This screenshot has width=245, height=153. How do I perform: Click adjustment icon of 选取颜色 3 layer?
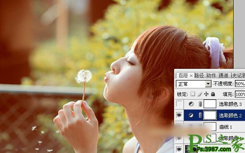(x=191, y=104)
